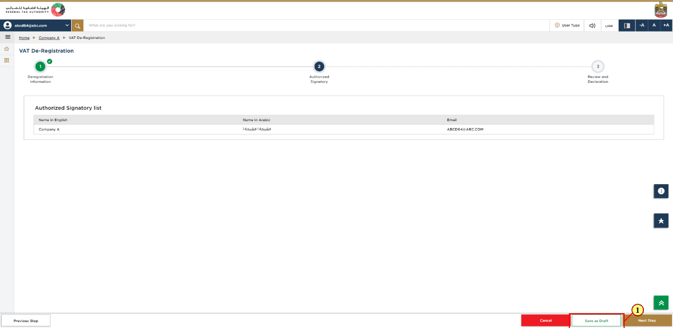Image resolution: width=673 pixels, height=328 pixels.
Task: Open the Home breadcrumb link
Action: pos(24,38)
